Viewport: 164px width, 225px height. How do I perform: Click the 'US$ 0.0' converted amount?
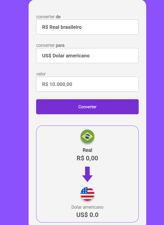tap(87, 215)
